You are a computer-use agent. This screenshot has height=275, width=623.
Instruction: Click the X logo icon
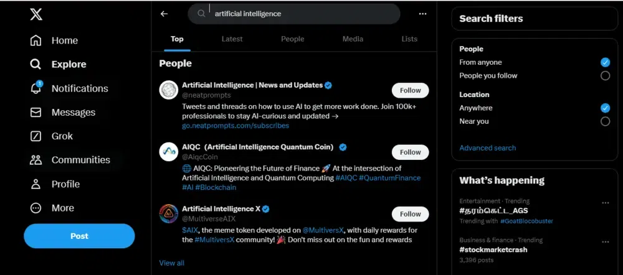[x=36, y=14]
